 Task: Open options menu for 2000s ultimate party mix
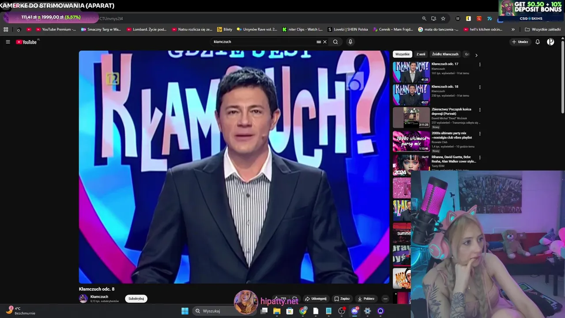point(480,133)
